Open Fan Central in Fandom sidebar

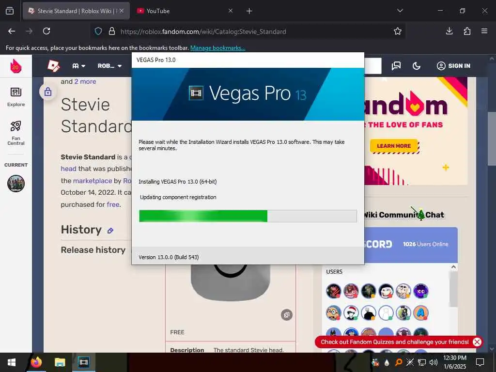pyautogui.click(x=16, y=133)
